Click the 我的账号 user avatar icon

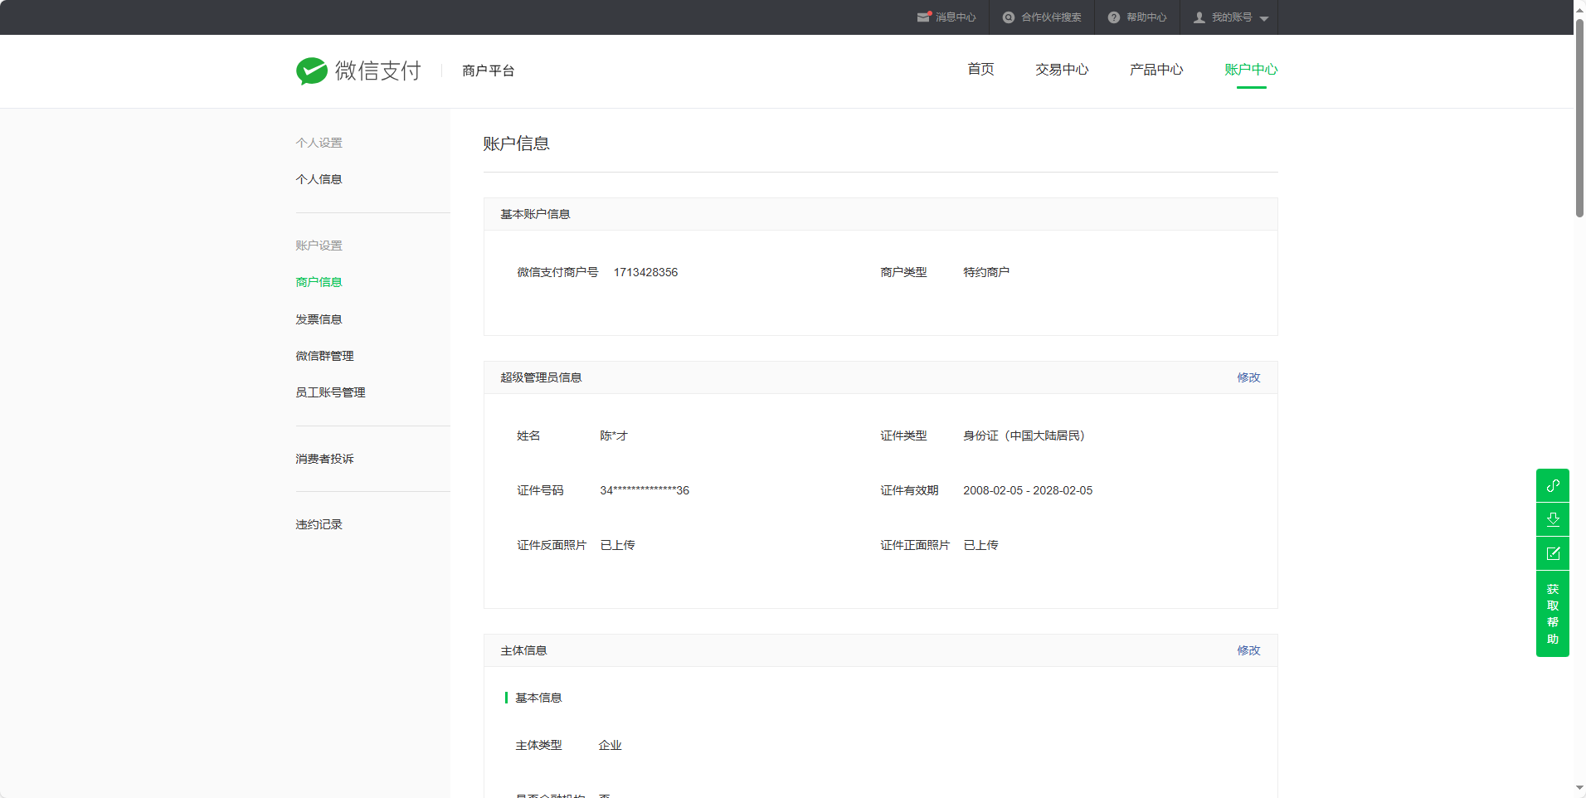(1199, 17)
